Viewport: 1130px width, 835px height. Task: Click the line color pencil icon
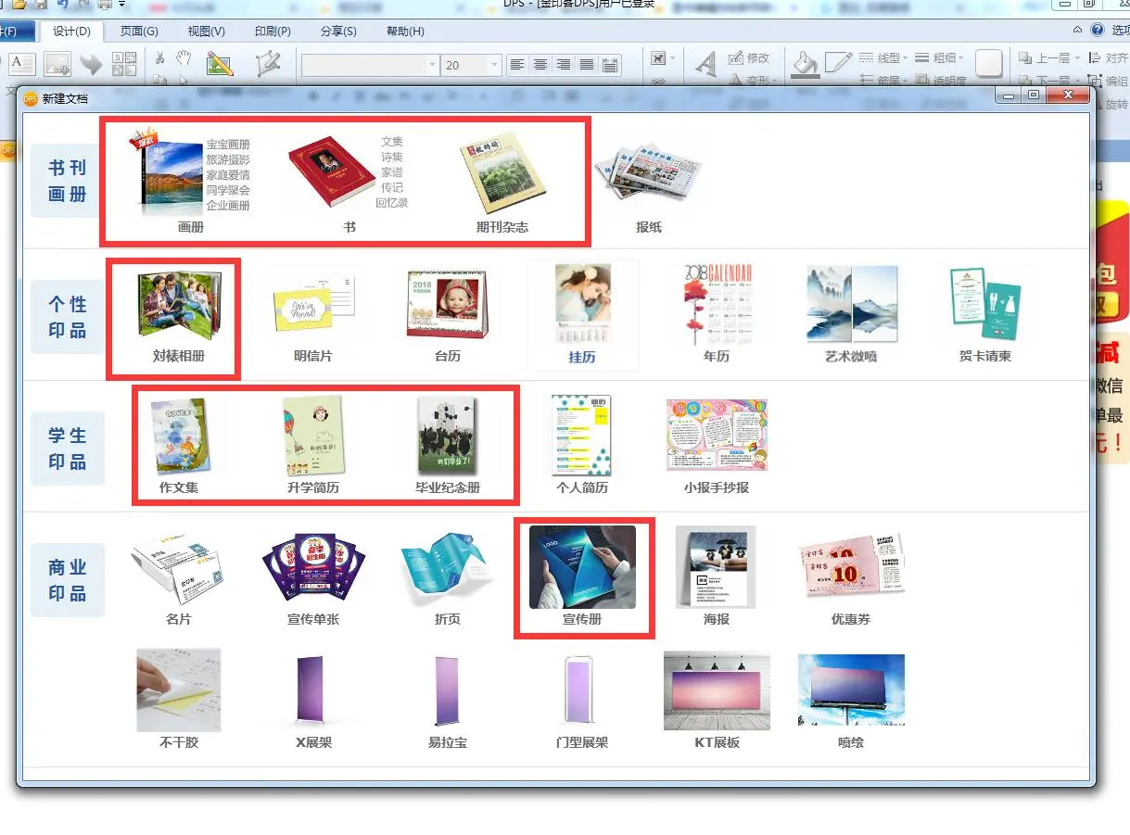(x=838, y=63)
